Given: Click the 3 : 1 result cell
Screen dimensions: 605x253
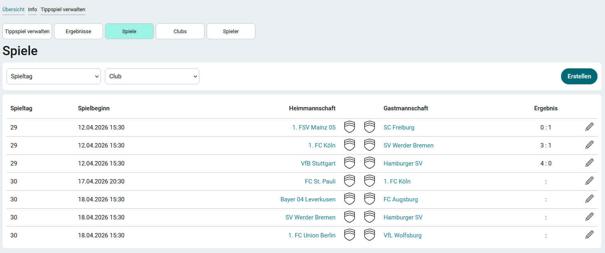Looking at the screenshot, I should (x=546, y=145).
